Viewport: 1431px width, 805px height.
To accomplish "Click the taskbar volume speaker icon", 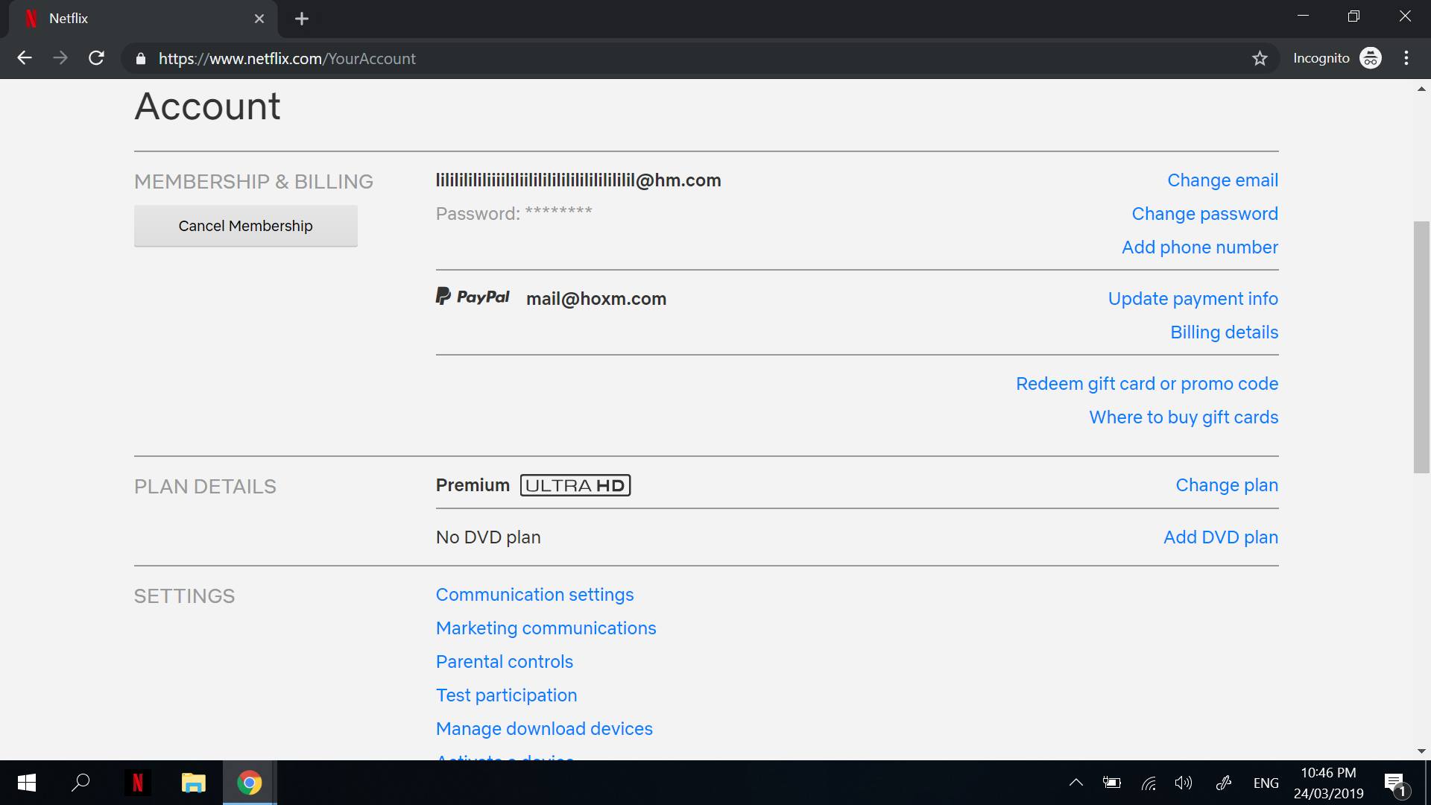I will (x=1183, y=783).
